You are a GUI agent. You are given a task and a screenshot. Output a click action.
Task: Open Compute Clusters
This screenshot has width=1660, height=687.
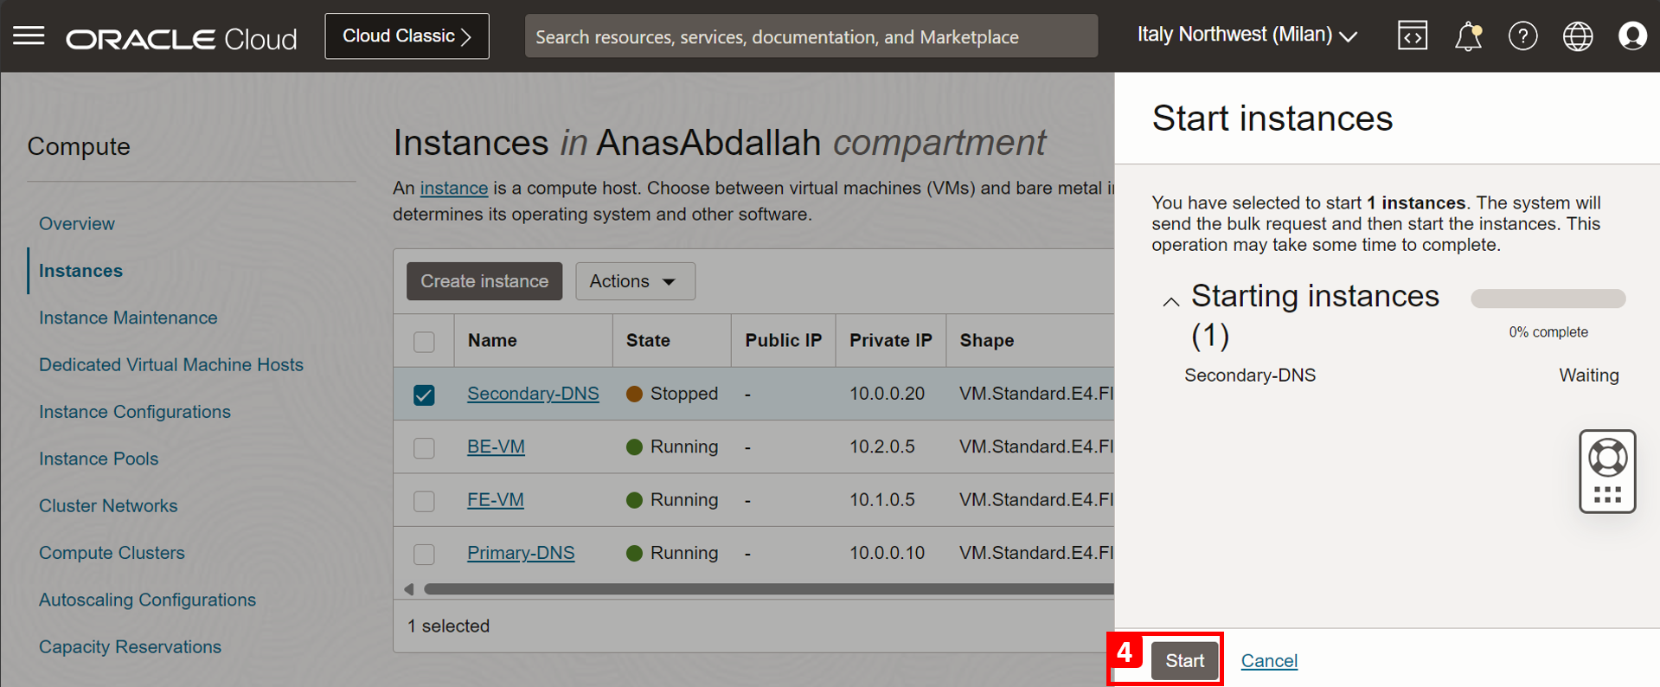coord(112,553)
